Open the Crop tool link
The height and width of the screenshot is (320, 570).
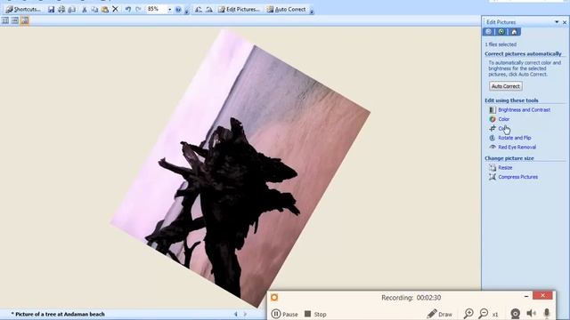503,128
